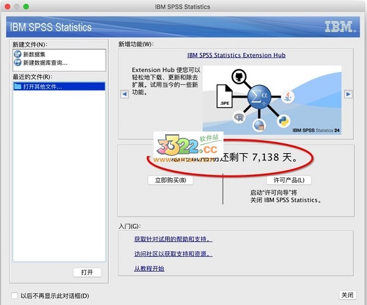The width and height of the screenshot is (367, 305).
Task: Click the green zoom window button
Action: 26,7
